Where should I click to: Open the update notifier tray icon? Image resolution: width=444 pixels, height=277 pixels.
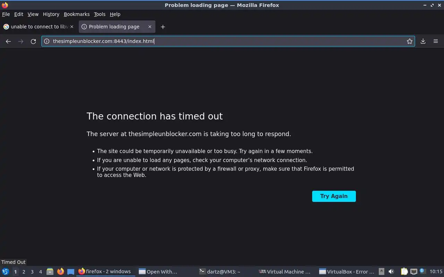click(x=422, y=271)
